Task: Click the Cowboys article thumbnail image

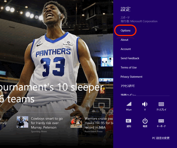Action: tap(22, 122)
